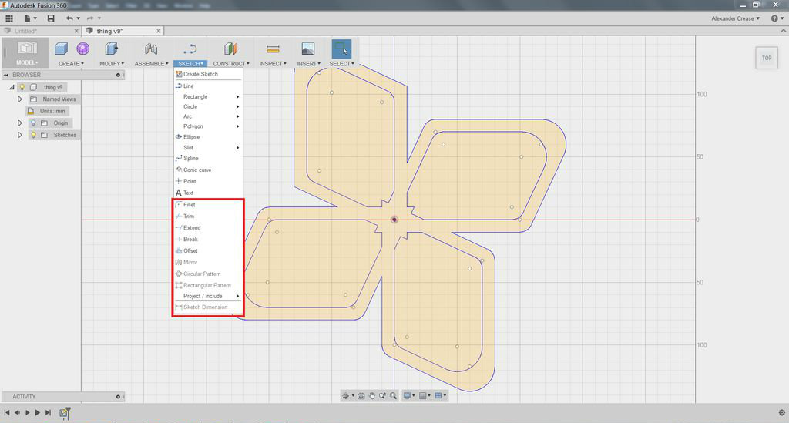This screenshot has width=789, height=423.
Task: Select Spline in Sketch menu
Action: [208, 158]
